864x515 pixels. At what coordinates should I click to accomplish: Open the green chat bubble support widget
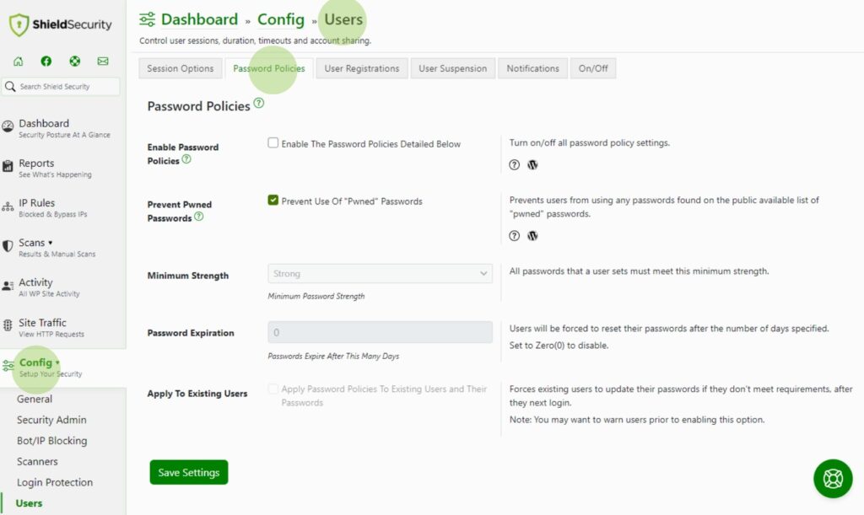[833, 478]
